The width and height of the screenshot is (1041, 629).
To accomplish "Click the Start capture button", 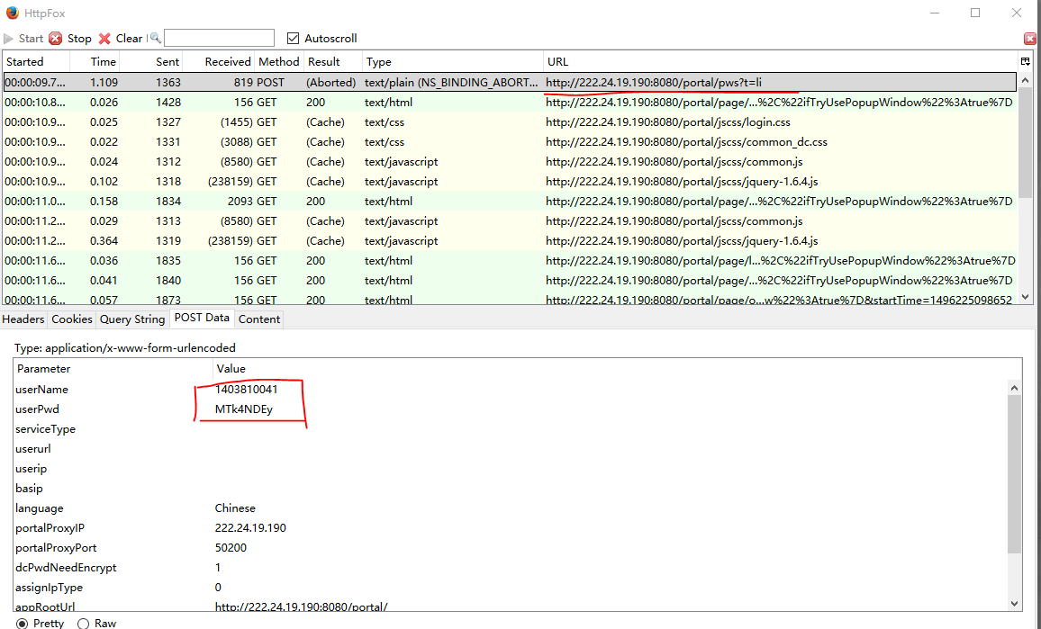I will tap(23, 39).
